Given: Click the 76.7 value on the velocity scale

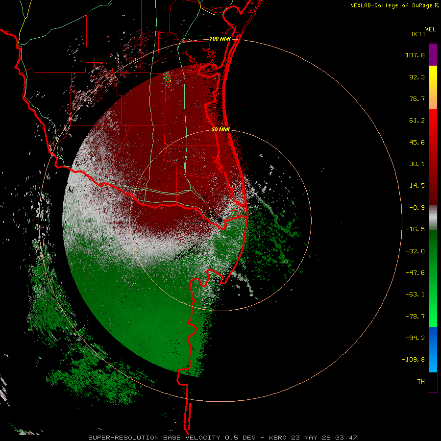Looking at the screenshot, I should pyautogui.click(x=417, y=98).
